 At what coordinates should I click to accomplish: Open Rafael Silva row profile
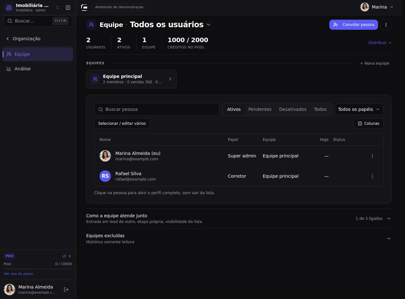point(239,176)
